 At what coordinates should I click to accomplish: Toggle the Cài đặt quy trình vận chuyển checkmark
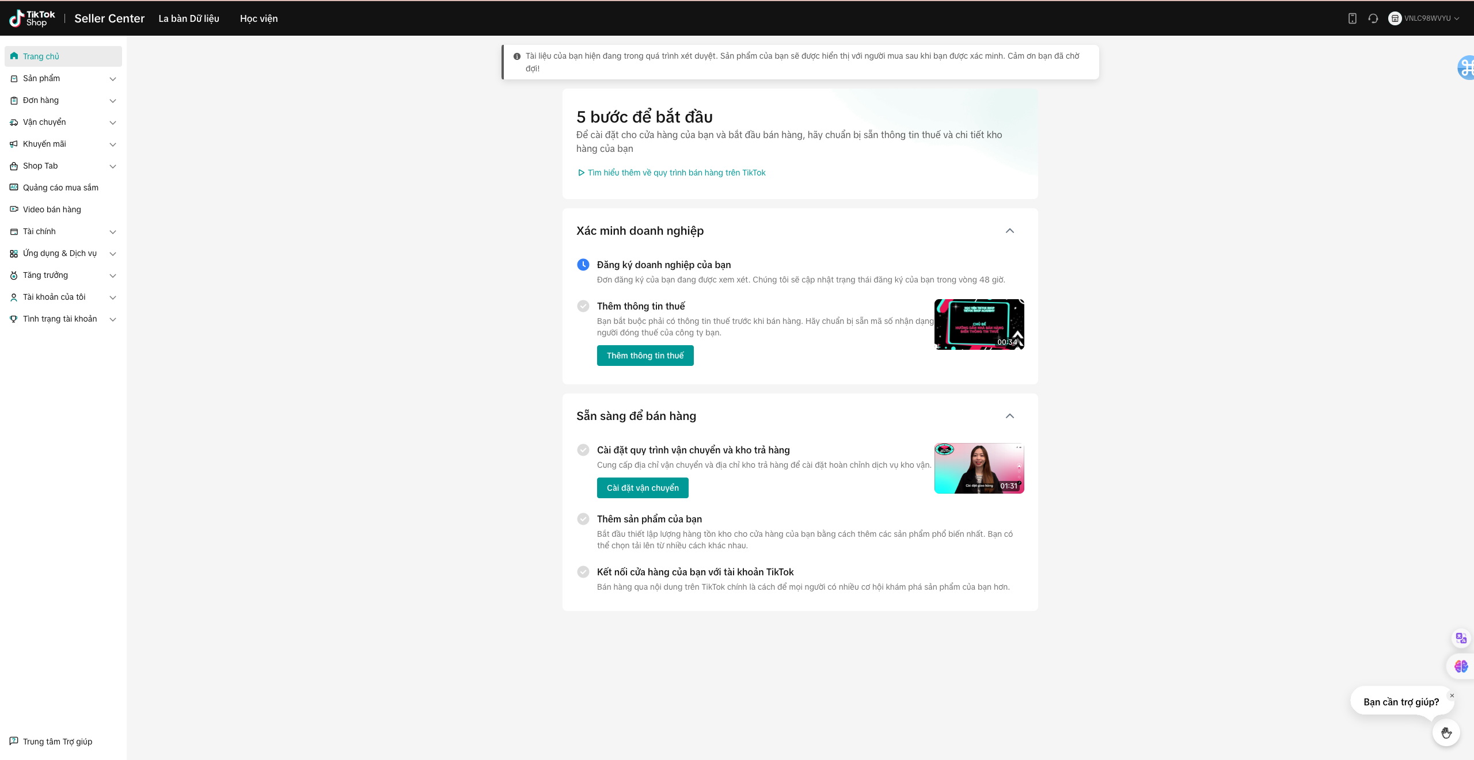coord(583,450)
